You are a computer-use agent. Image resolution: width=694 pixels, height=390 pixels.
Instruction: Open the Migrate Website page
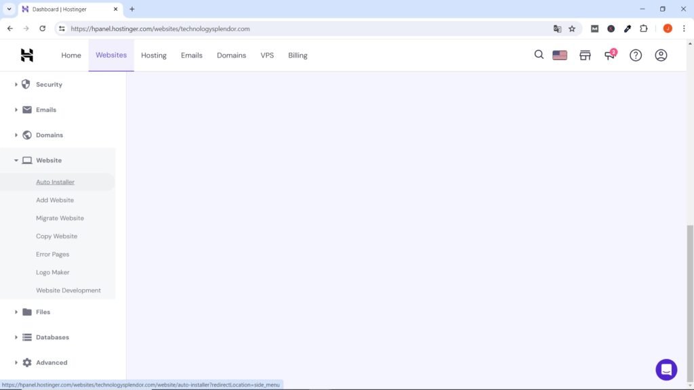60,217
